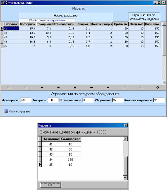Viewport: 167px width, 190px height.
Task: Select И4 cell in products grid
Action: pos(11,42)
